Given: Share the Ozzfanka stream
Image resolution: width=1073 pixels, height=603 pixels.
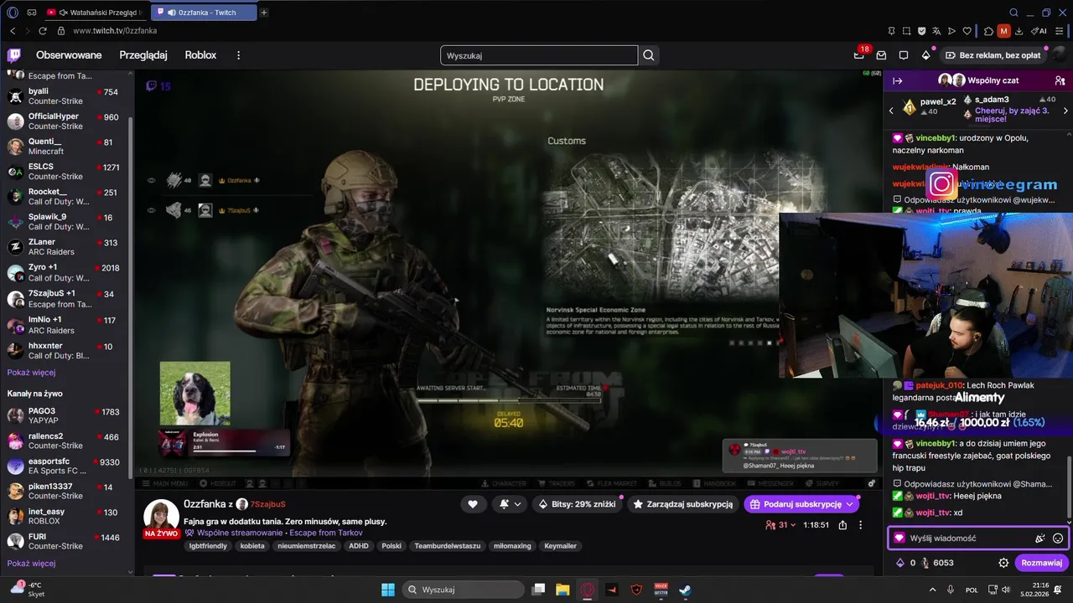Looking at the screenshot, I should (842, 525).
